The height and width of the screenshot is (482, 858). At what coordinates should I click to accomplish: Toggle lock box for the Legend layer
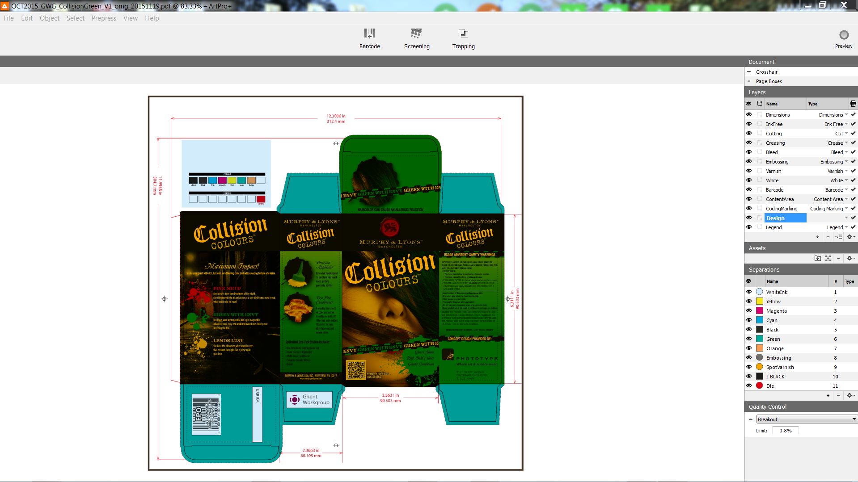click(759, 227)
